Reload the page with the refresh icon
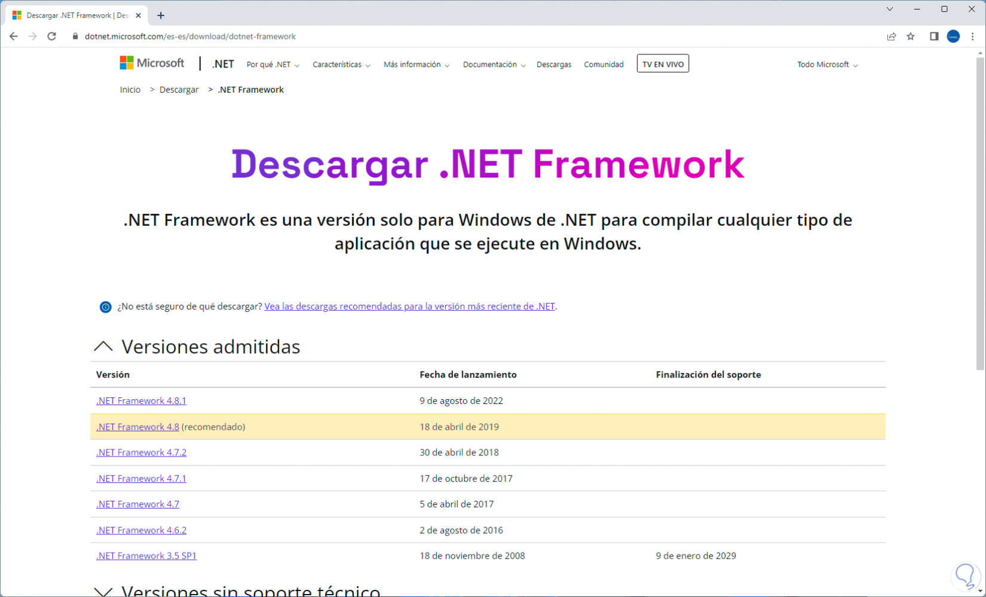Viewport: 986px width, 597px height. click(52, 36)
